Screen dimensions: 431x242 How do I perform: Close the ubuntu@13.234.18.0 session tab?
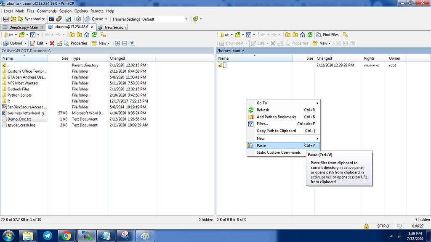[92, 27]
